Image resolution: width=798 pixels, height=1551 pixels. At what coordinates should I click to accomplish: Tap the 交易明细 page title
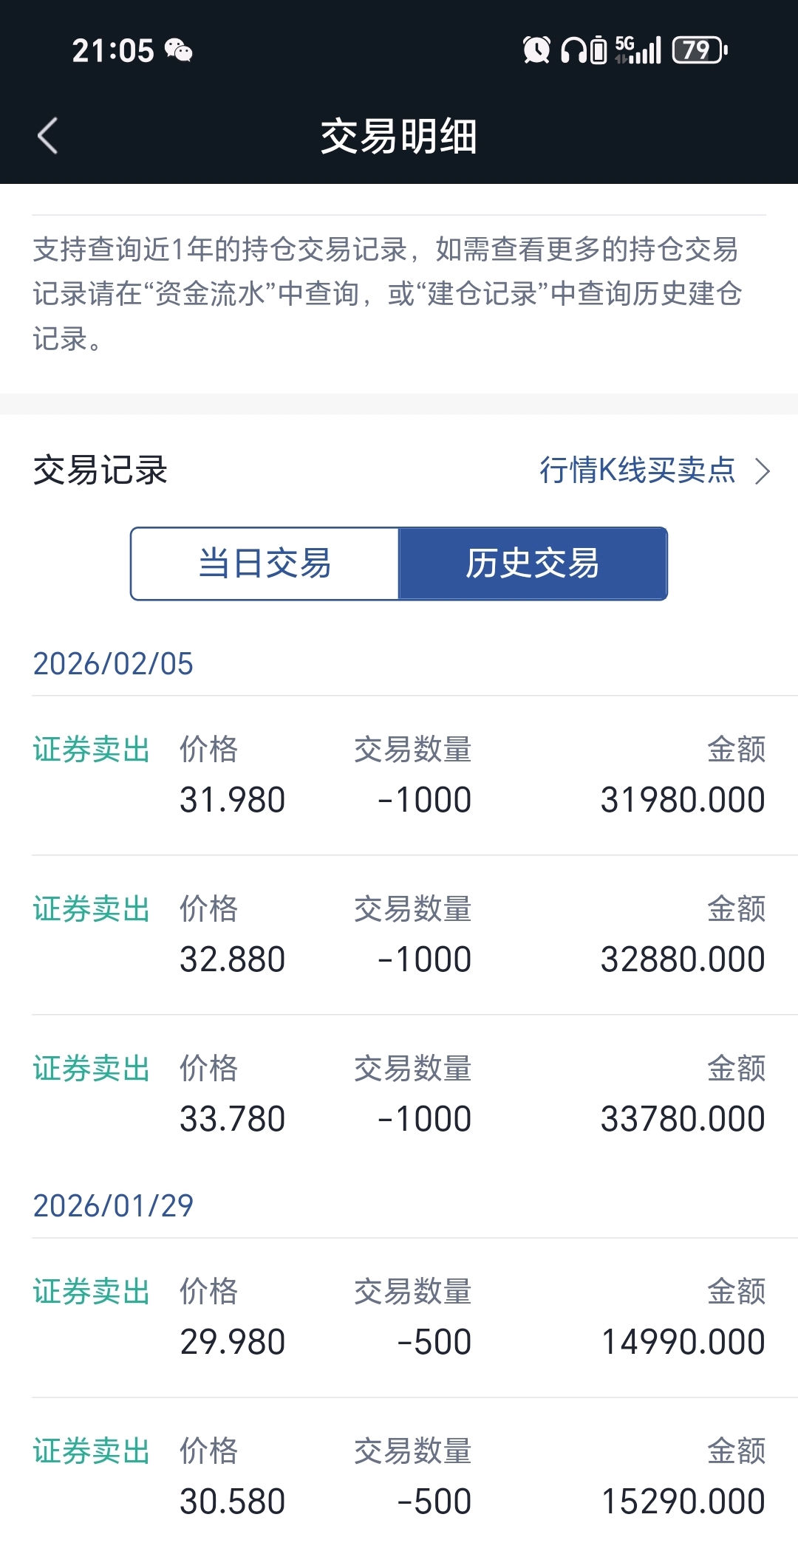(x=399, y=136)
